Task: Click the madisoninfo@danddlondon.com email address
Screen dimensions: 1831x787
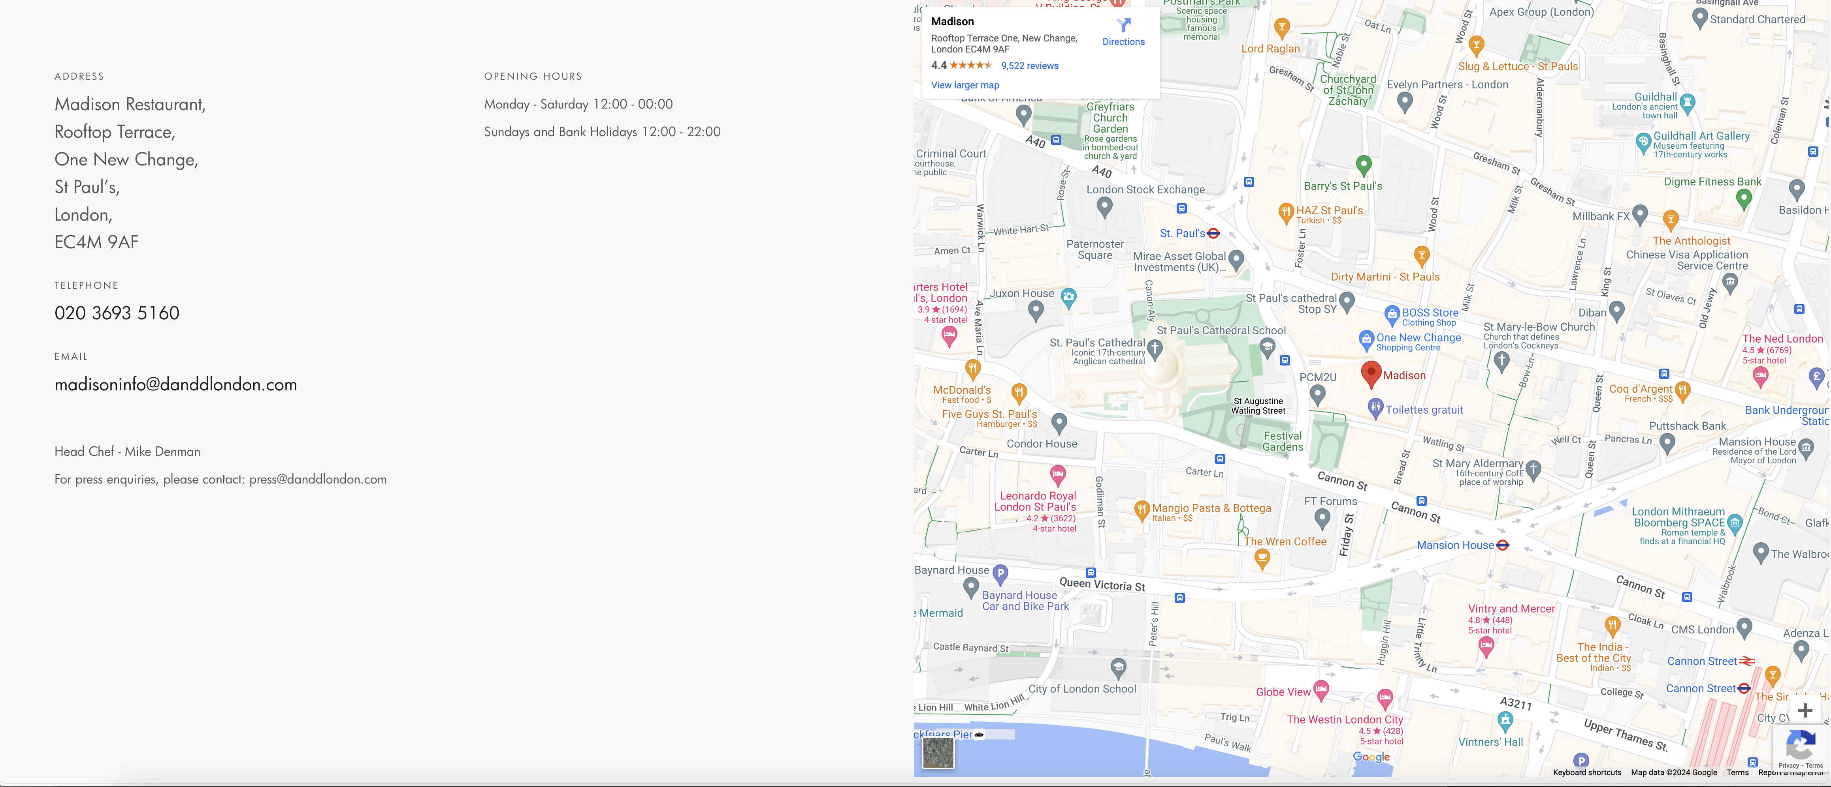Action: pyautogui.click(x=175, y=385)
